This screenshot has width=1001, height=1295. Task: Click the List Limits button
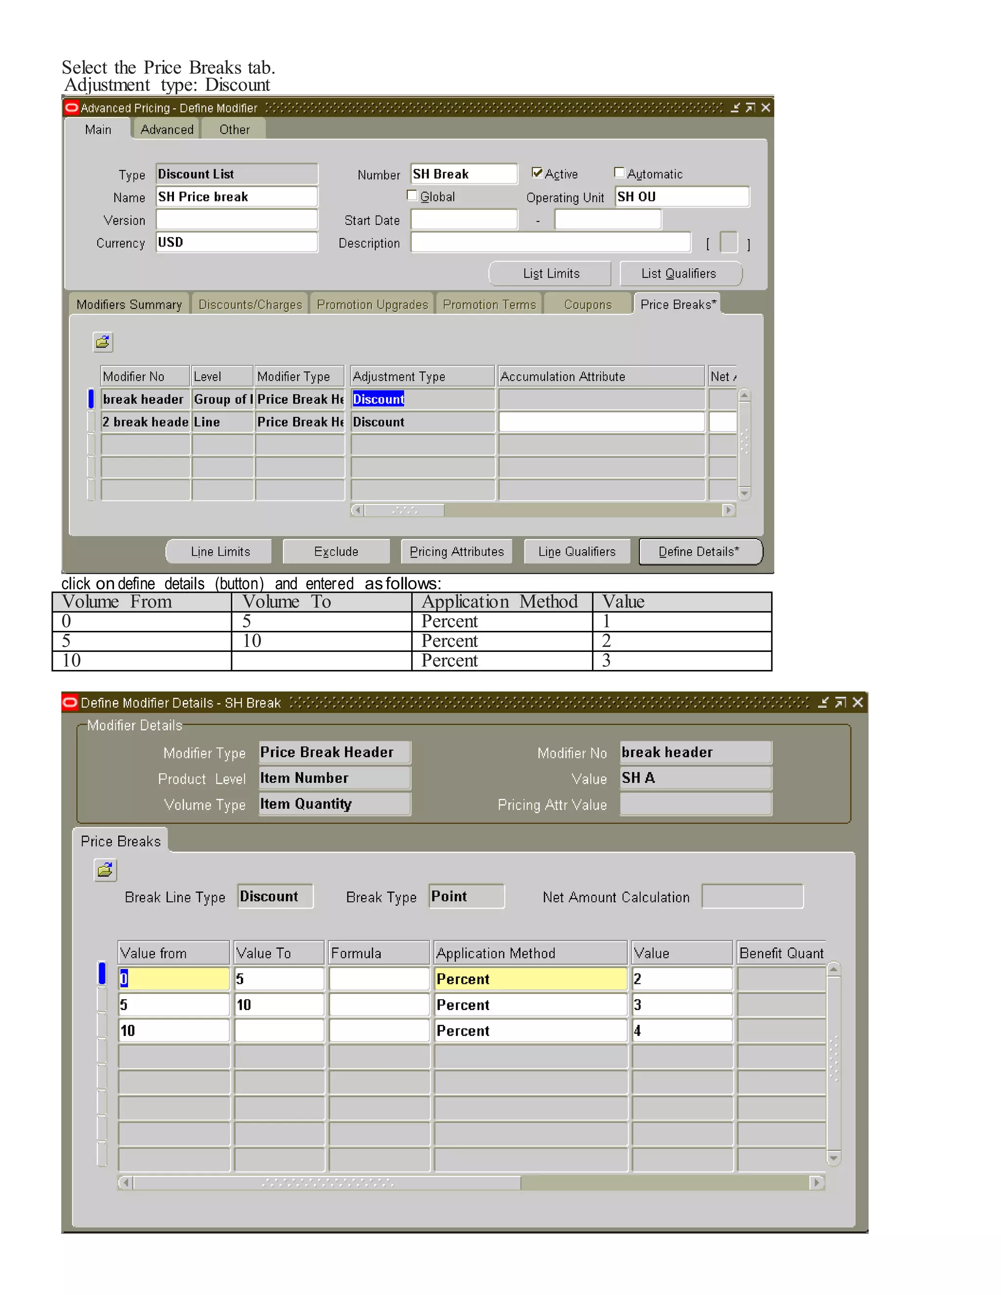[551, 273]
